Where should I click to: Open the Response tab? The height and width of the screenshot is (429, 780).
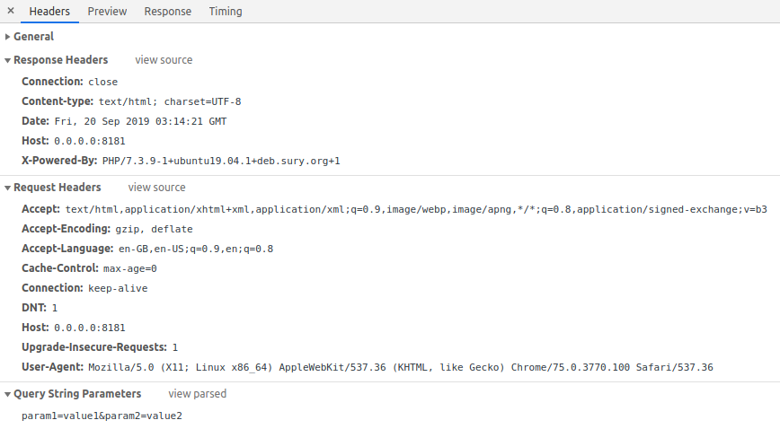tap(168, 12)
